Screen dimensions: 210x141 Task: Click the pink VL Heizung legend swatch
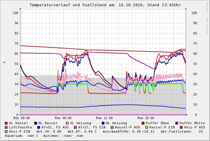67,123
